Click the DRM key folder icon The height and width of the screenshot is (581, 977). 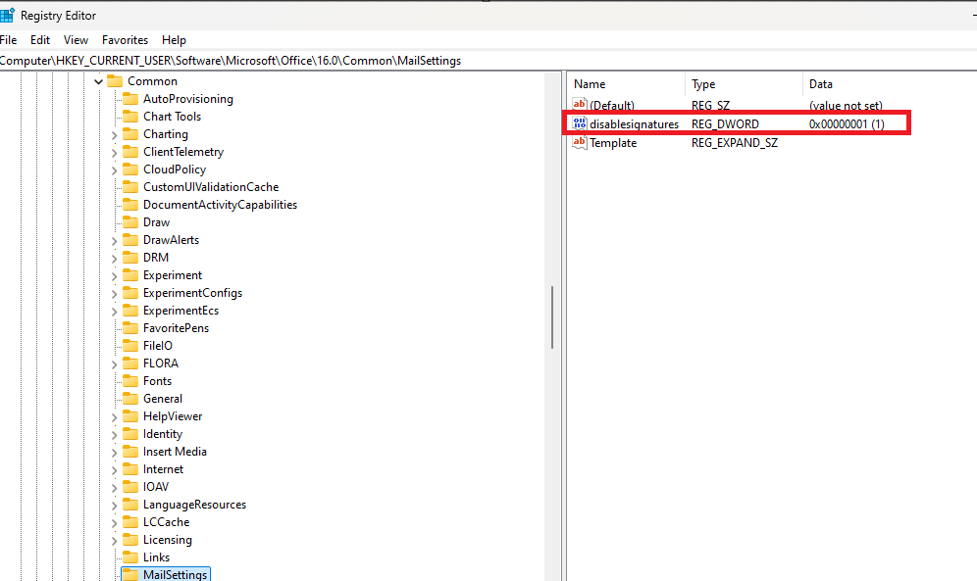[x=130, y=257]
